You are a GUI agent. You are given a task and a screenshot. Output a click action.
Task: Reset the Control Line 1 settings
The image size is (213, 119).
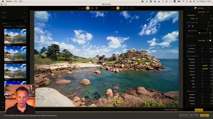pos(210,36)
